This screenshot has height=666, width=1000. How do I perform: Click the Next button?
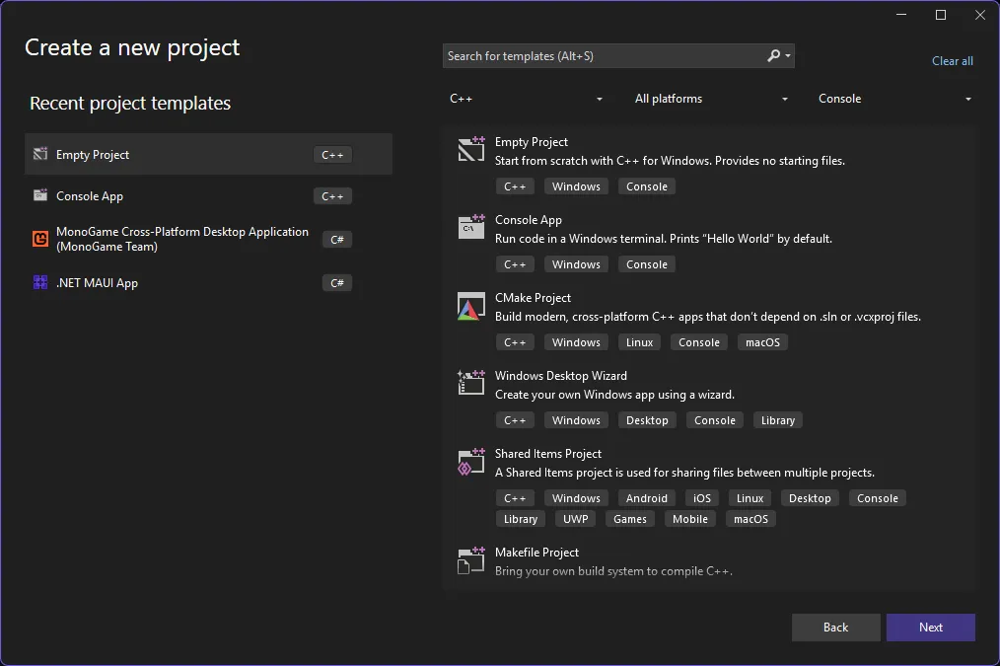[930, 628]
